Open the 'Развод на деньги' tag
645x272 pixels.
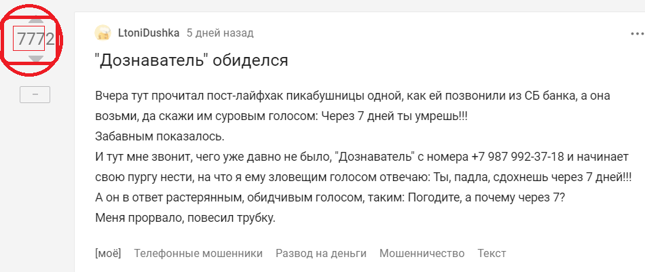320,253
